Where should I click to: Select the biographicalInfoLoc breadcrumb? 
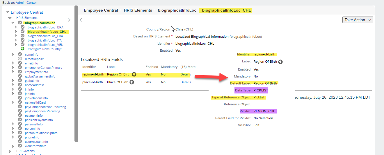pos(177,10)
